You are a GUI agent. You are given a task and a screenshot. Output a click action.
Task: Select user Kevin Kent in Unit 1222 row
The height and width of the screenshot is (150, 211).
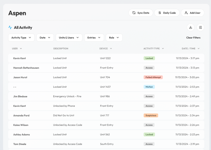click(19, 58)
